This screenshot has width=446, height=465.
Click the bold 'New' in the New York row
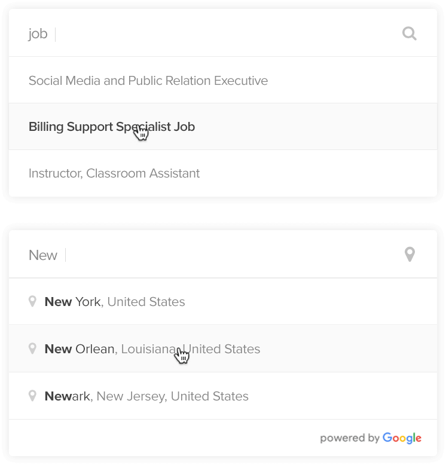pos(58,302)
